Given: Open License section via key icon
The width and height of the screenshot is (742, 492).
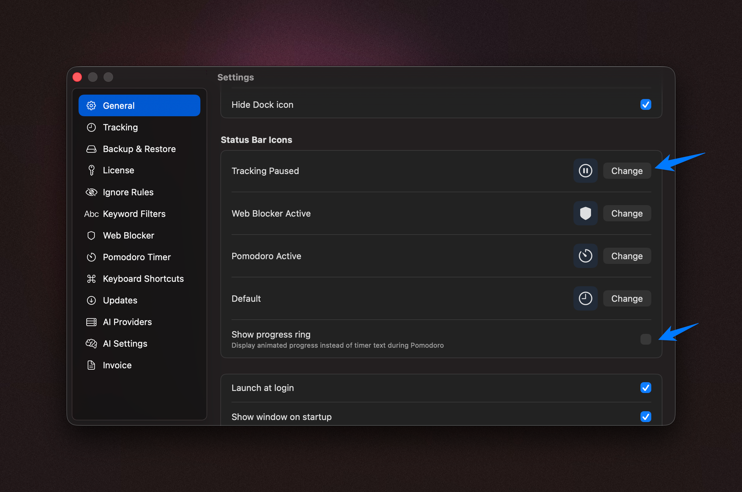Looking at the screenshot, I should [91, 170].
